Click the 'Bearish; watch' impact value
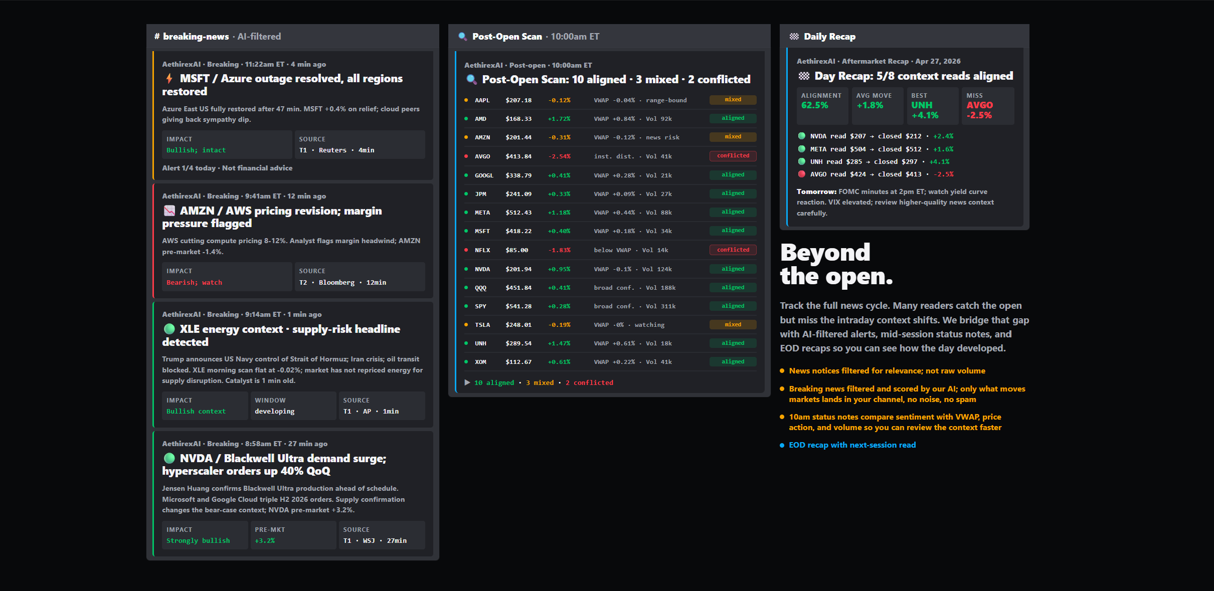1214x591 pixels. pos(194,283)
